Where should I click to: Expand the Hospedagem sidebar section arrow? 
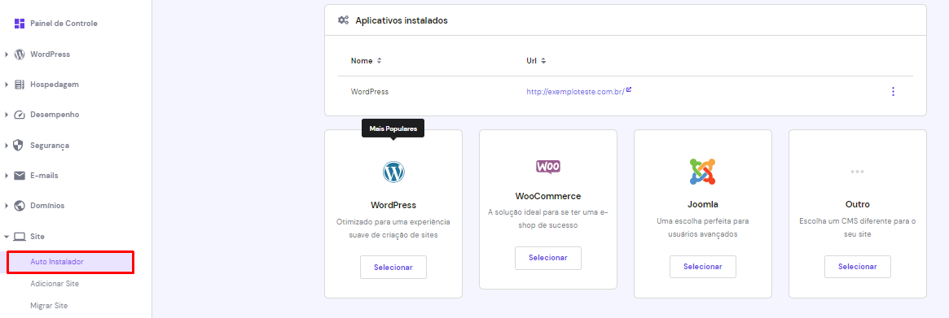[6, 85]
